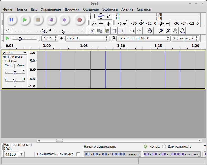Screen dimensions: 207x165
Task: Click the 'Тихо' mute button
Action: pos(8,66)
